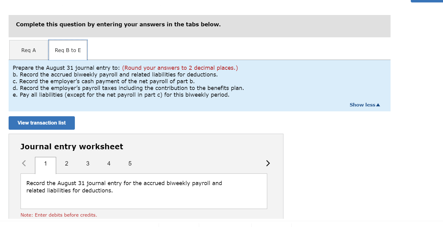The width and height of the screenshot is (443, 227).
Task: Click the Complete this question banner
Action: pos(118,24)
